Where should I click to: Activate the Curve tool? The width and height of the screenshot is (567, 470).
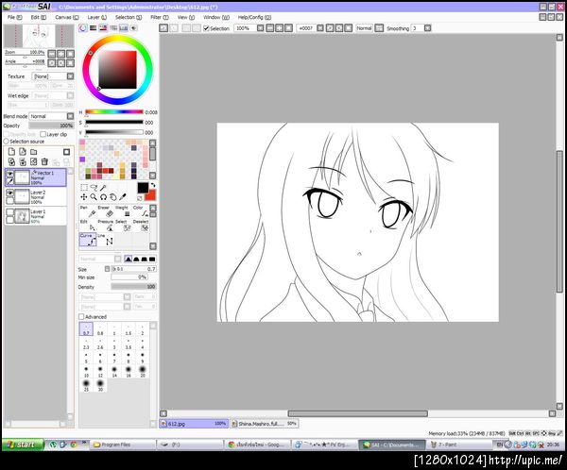pos(88,240)
